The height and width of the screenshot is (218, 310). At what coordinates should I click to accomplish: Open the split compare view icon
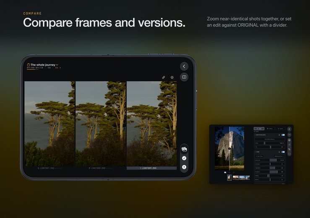tap(184, 77)
